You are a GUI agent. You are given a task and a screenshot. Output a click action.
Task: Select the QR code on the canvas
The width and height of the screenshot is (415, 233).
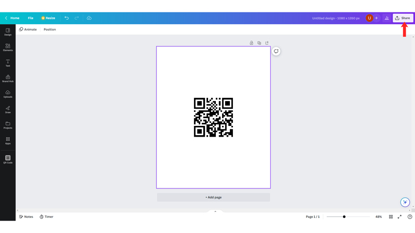pyautogui.click(x=213, y=118)
